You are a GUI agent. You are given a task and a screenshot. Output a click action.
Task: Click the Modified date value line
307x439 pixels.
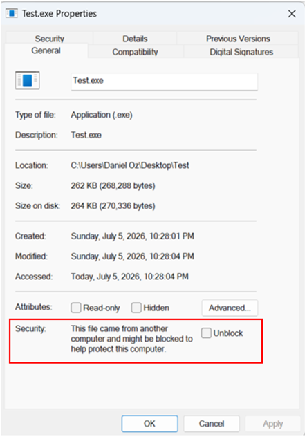(133, 256)
